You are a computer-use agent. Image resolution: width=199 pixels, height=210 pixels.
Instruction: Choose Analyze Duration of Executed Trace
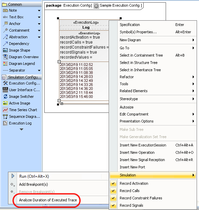pyautogui.click(x=59, y=200)
